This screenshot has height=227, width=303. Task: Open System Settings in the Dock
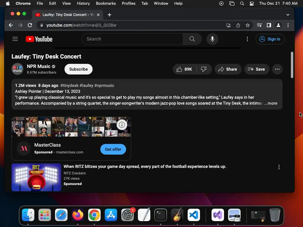click(x=128, y=215)
